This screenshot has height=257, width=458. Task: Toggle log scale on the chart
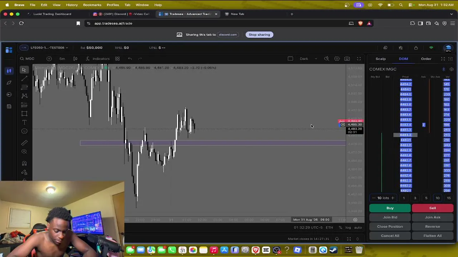[x=348, y=228]
